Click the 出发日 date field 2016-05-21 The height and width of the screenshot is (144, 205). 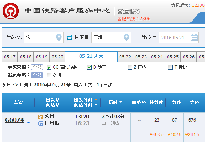click(x=179, y=38)
